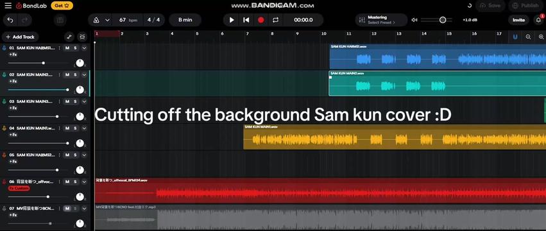Return playhead to the beginning
This screenshot has width=546, height=231.
(246, 20)
